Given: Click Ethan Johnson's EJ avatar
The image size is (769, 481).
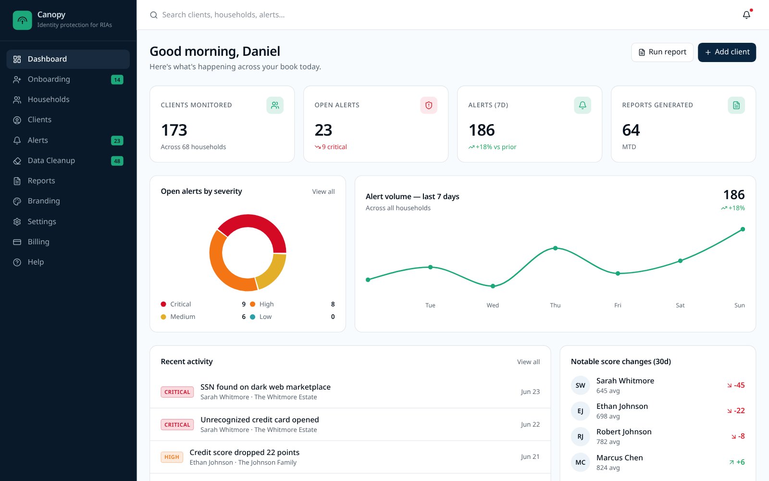Looking at the screenshot, I should pos(581,411).
